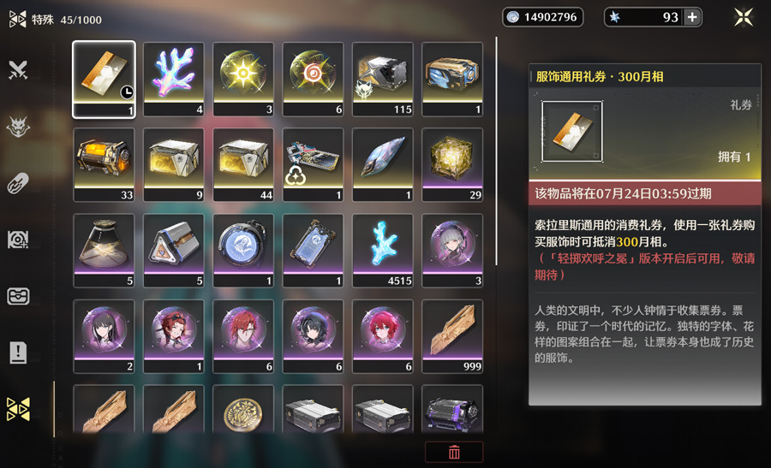Select the capsule-shaped supplies tab in the sidebar

click(x=18, y=183)
